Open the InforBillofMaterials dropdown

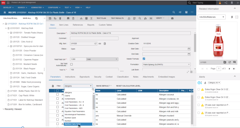211,17
